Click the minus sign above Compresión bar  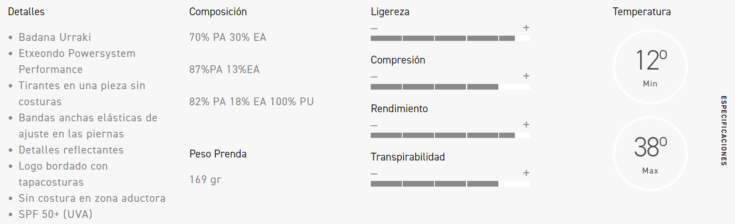pos(374,77)
